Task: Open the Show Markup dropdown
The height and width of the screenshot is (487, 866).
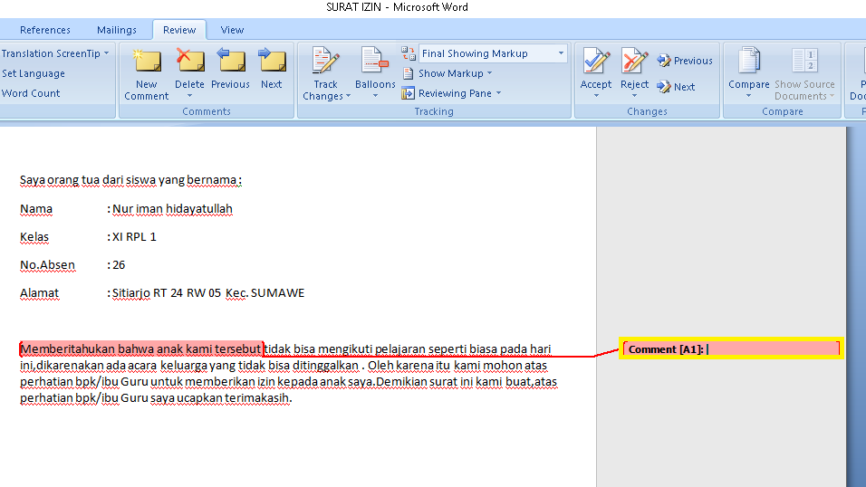Action: [x=455, y=73]
